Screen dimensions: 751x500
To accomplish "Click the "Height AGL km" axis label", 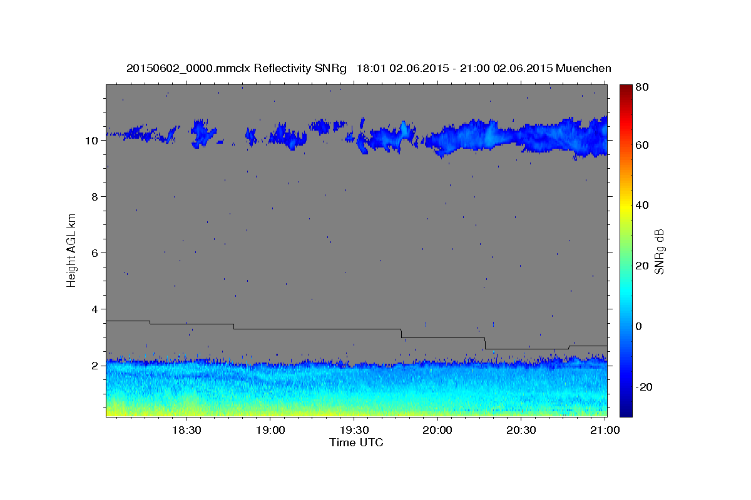I will point(71,249).
